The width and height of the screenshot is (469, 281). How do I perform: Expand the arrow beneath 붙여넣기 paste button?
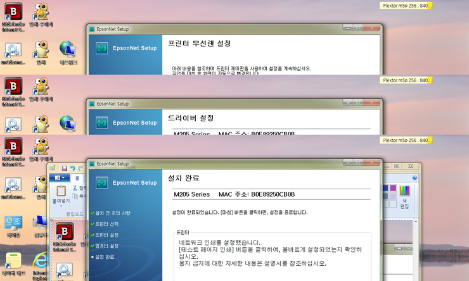coord(61,207)
